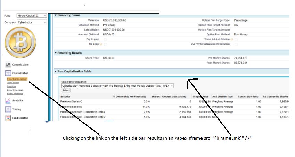Click the Accrued Dividend value USD 0.00
The width and height of the screenshot is (295, 157).
108,34
